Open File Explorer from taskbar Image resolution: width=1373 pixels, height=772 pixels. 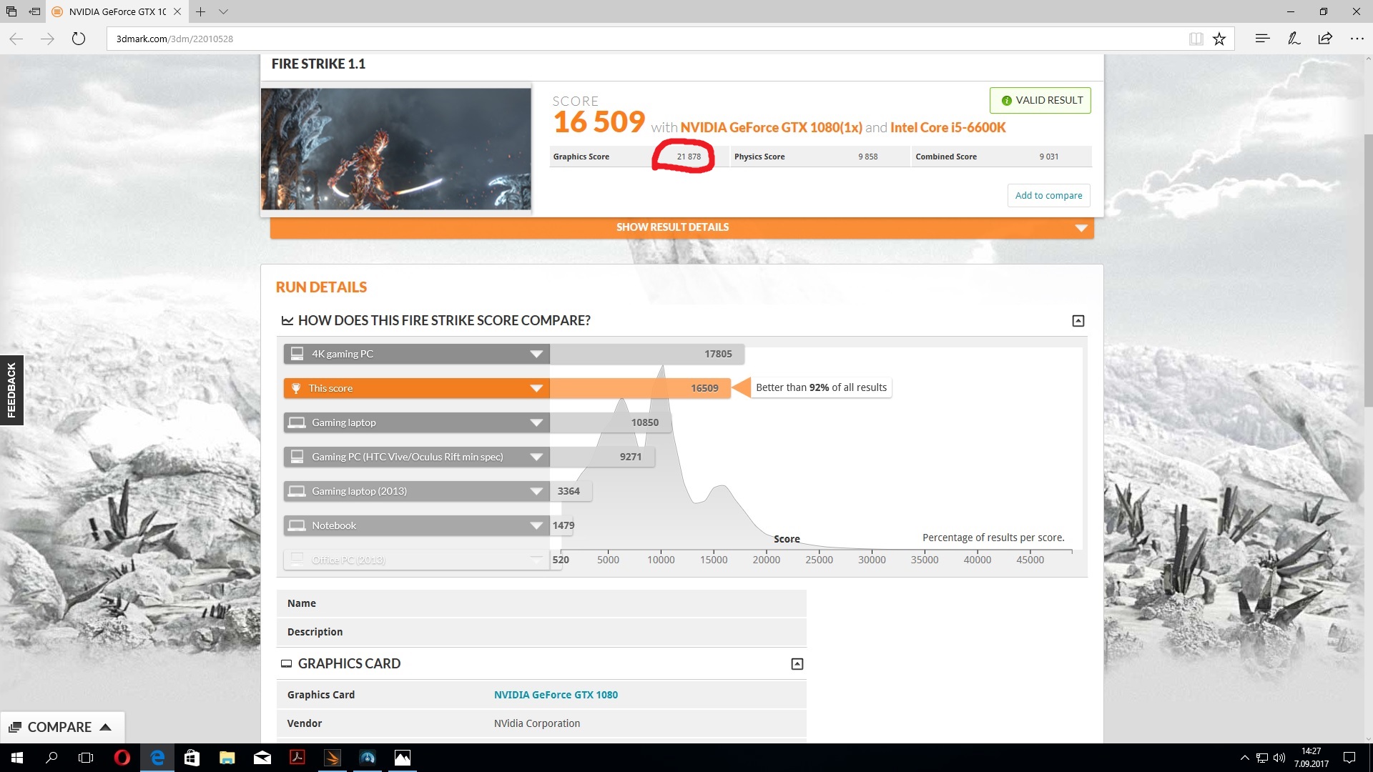coord(227,758)
